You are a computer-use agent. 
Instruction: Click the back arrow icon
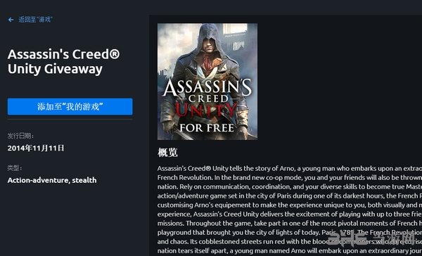(11, 20)
